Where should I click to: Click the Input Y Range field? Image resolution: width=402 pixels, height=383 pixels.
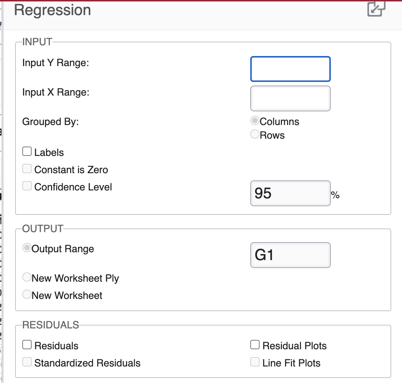(290, 69)
